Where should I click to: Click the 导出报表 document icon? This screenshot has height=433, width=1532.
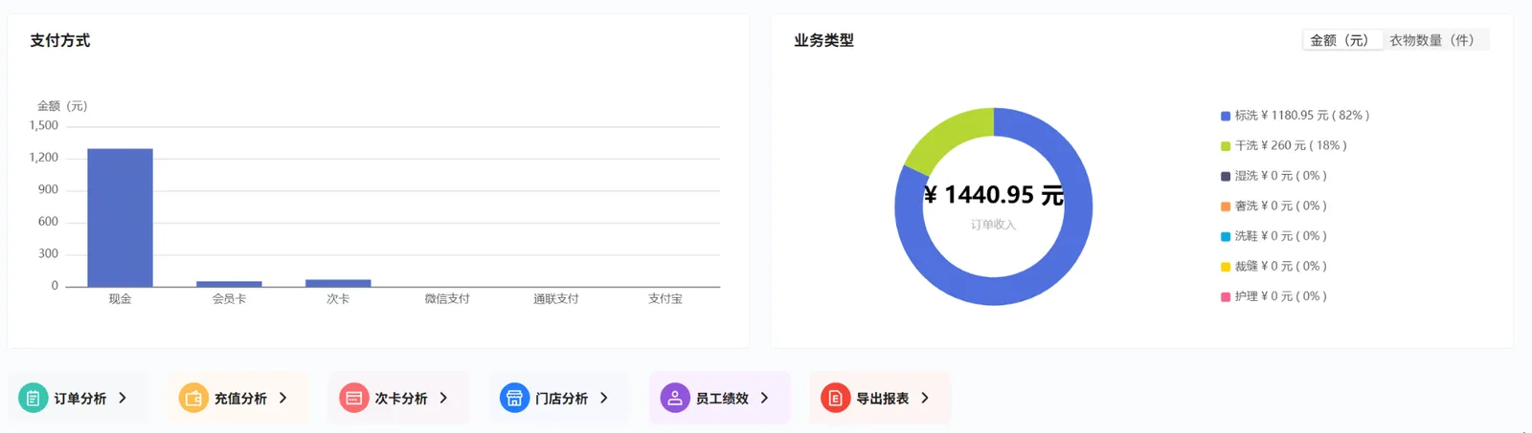835,398
